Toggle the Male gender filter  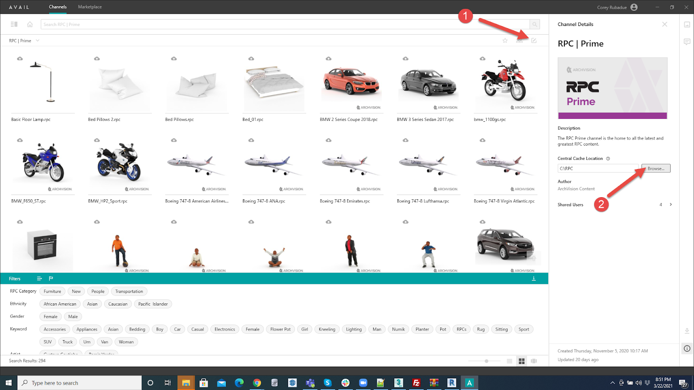(x=73, y=316)
